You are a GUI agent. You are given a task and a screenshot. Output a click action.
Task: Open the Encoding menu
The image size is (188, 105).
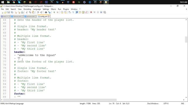(x=27, y=9)
